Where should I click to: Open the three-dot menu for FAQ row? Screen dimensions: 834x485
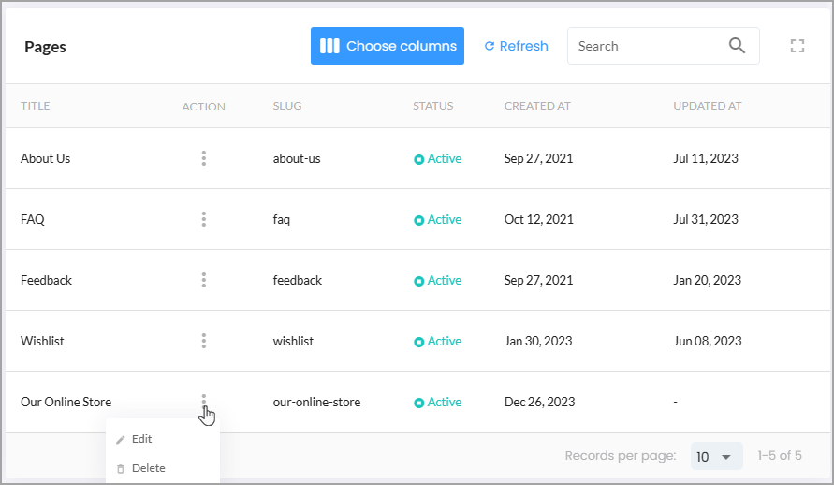coord(204,219)
